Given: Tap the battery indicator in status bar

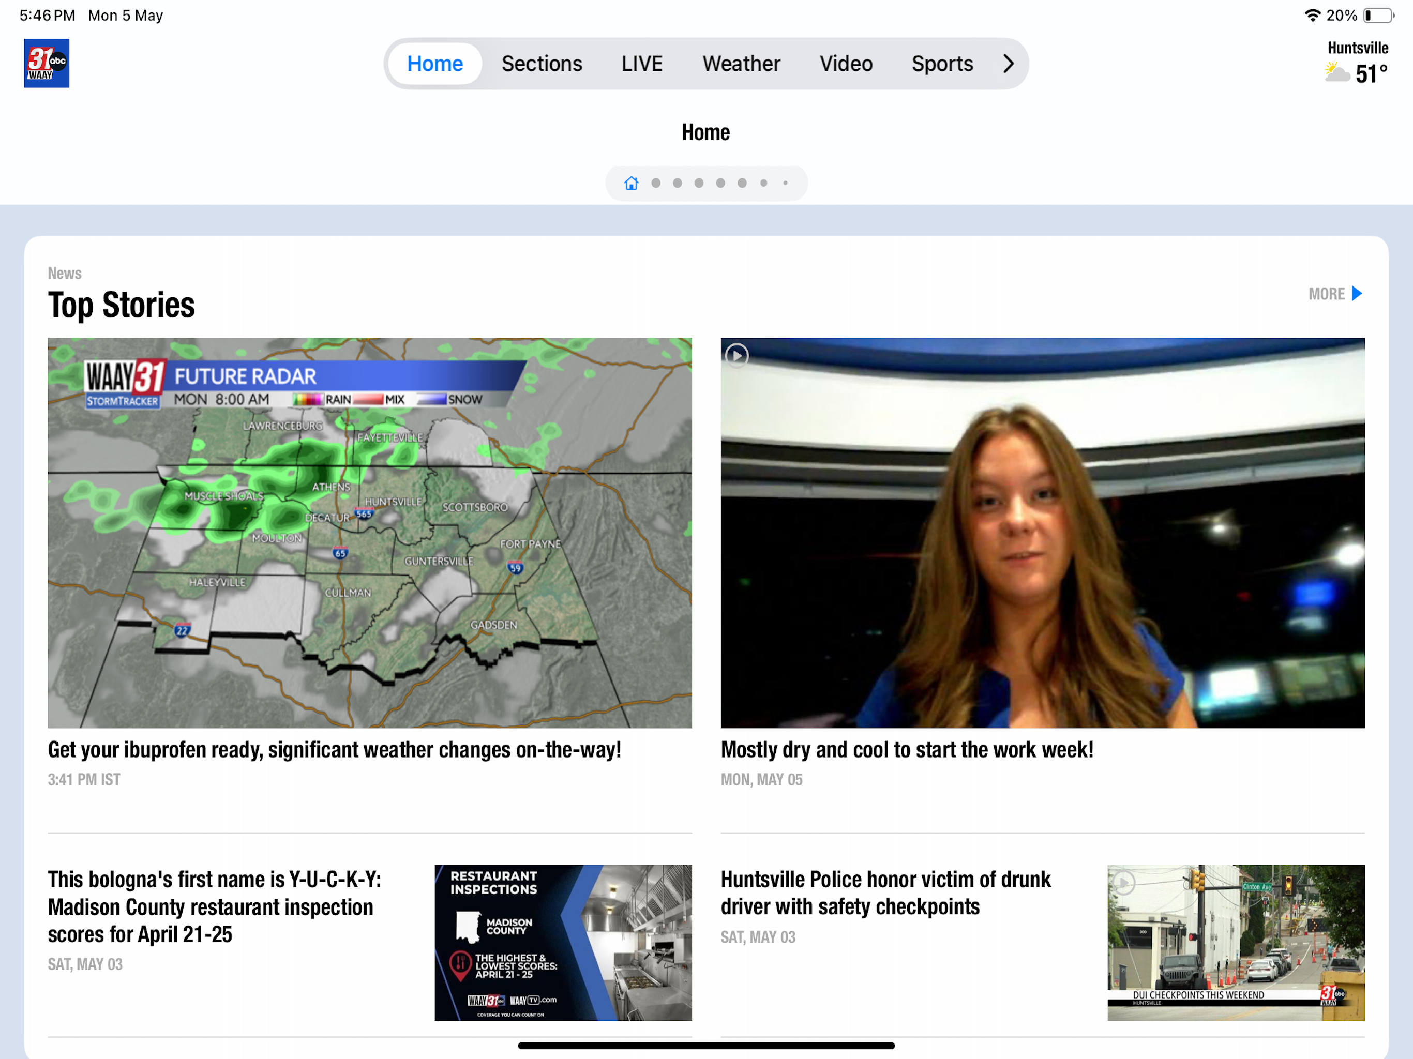Looking at the screenshot, I should 1378,16.
